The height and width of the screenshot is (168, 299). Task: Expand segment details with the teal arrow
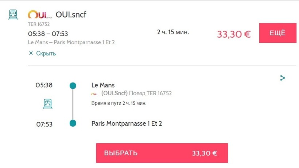pyautogui.click(x=282, y=78)
